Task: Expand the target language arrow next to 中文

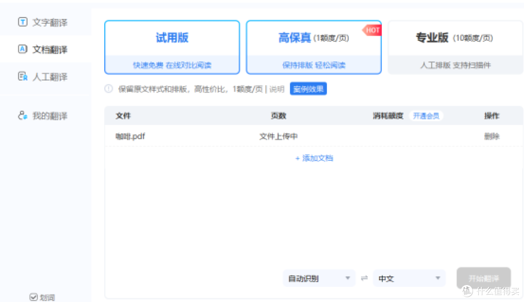Action: click(x=438, y=278)
